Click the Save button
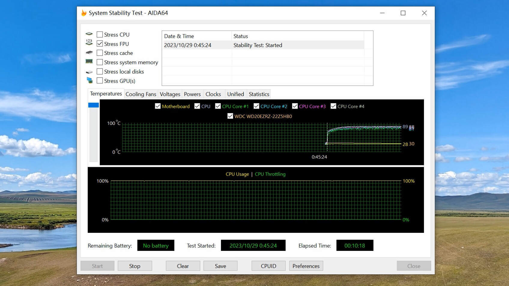Viewport: 509px width, 286px height. coord(220,266)
